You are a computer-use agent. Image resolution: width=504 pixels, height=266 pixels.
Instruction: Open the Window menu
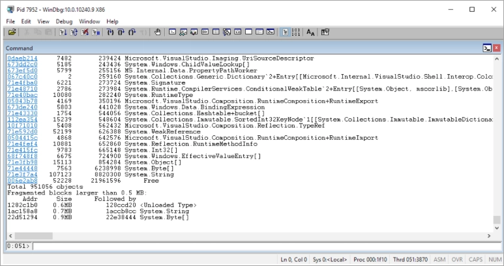[89, 21]
